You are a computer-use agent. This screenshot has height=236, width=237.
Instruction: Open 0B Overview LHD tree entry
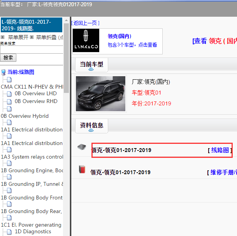[x=36, y=94]
